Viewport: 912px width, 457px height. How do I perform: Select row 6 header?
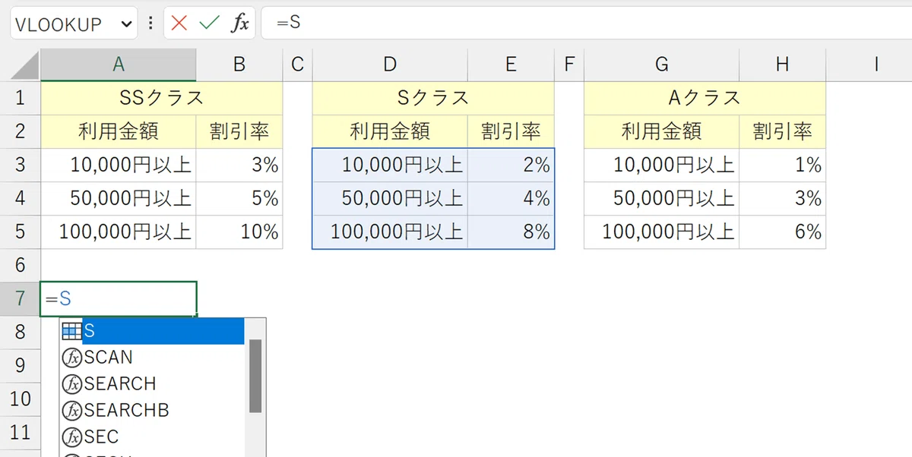21,265
